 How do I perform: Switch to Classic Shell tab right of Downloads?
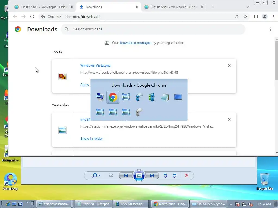coord(174,7)
